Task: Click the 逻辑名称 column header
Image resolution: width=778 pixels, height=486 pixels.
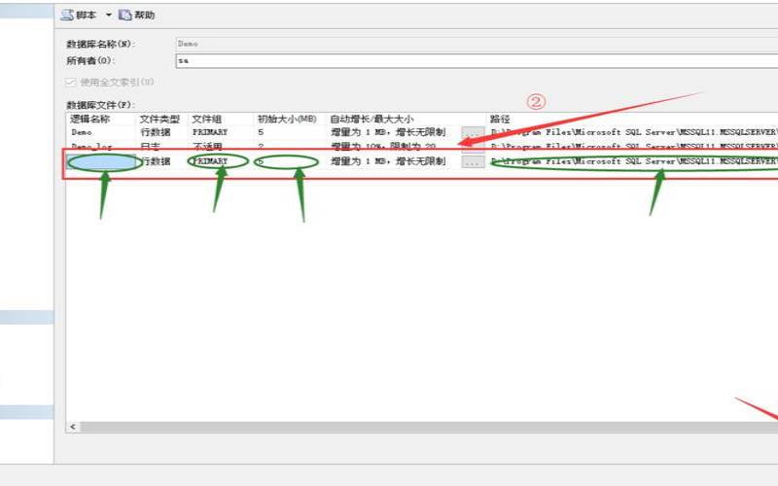Action: pos(101,119)
